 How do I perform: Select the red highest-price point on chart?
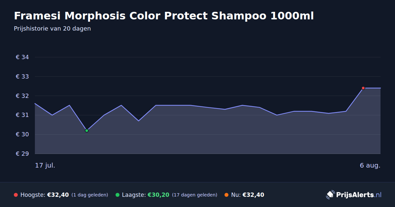pos(363,88)
